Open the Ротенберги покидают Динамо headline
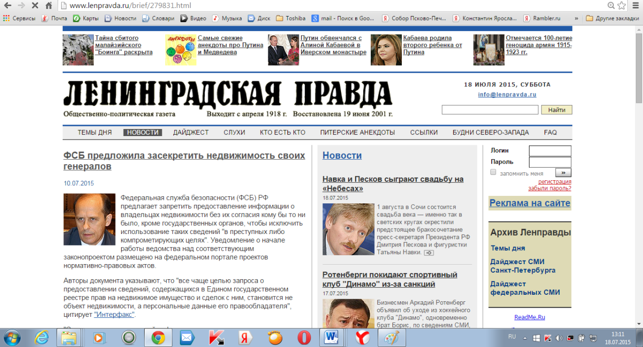This screenshot has width=643, height=347. pos(390,280)
